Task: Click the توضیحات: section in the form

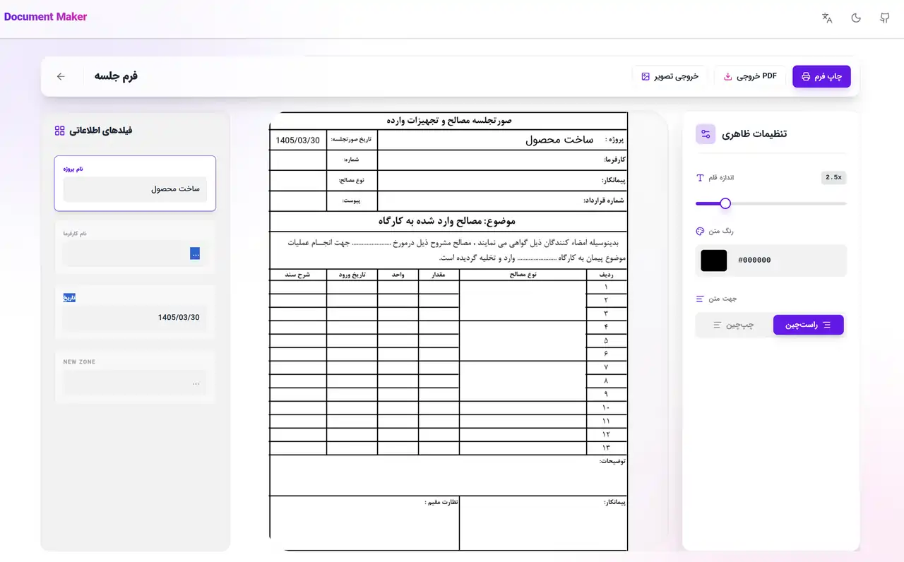Action: pos(448,475)
